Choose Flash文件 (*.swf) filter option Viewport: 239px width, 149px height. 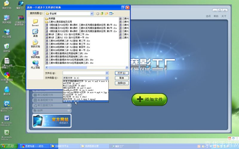tap(86, 94)
